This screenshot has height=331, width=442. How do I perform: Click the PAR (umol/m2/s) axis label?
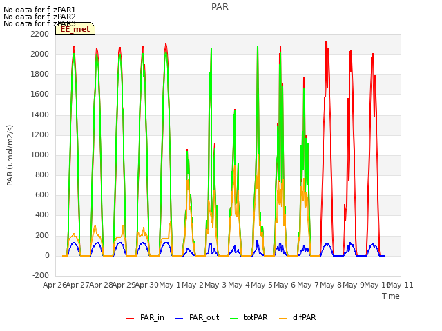coord(10,155)
